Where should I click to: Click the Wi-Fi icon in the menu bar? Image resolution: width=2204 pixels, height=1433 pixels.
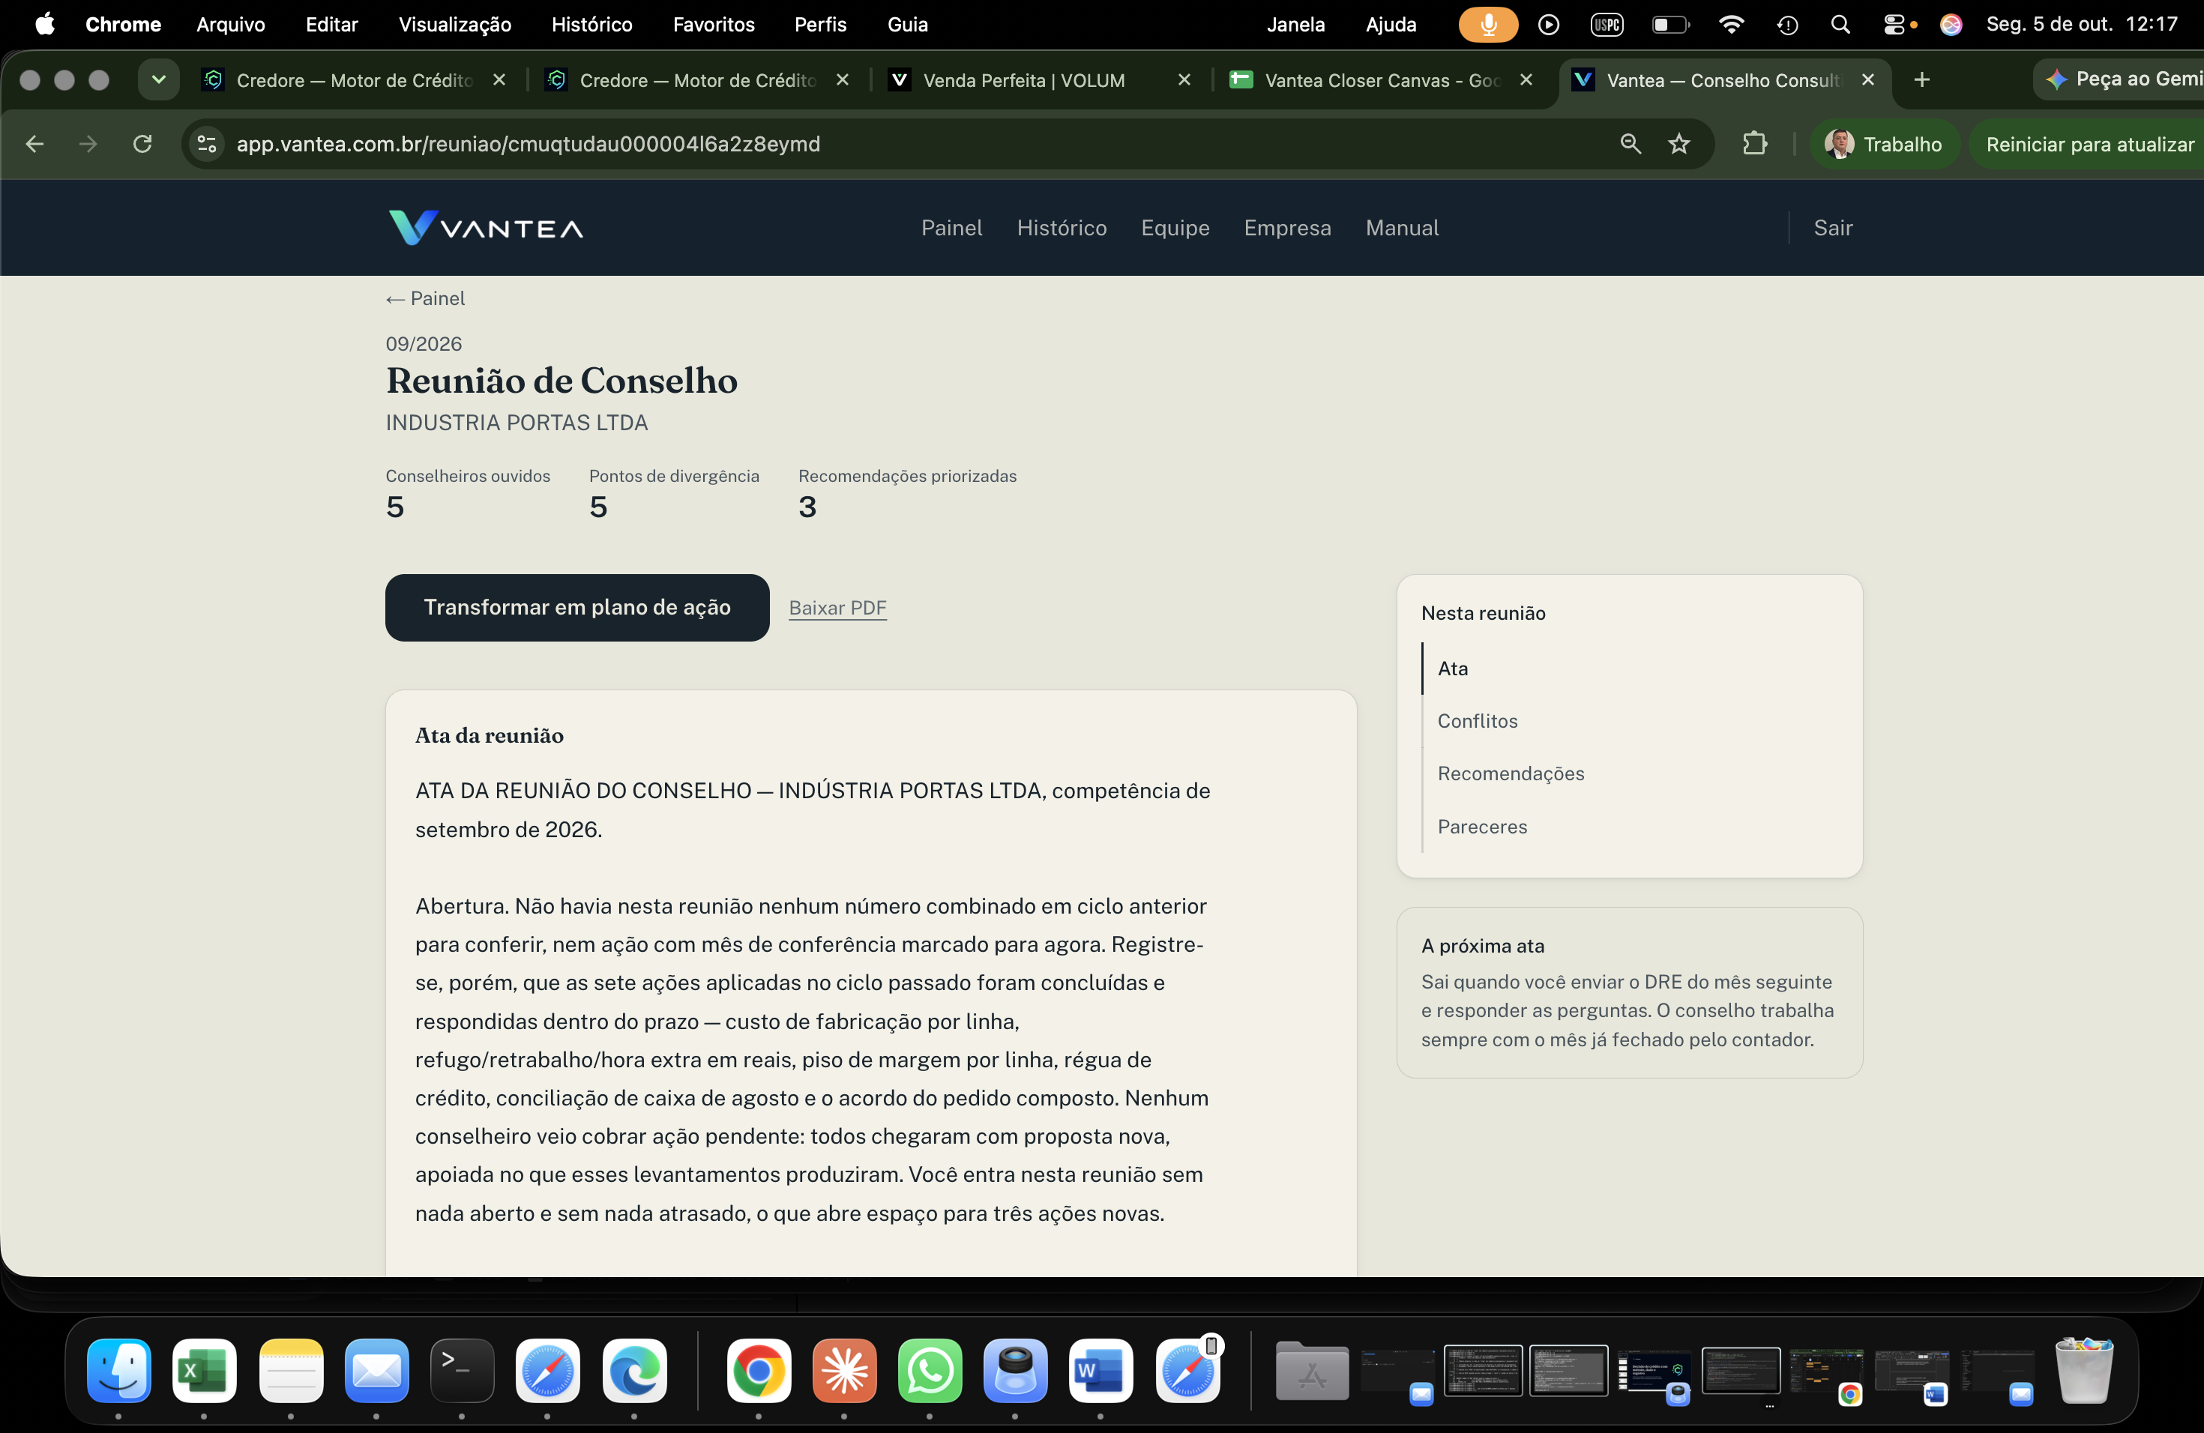[1730, 24]
